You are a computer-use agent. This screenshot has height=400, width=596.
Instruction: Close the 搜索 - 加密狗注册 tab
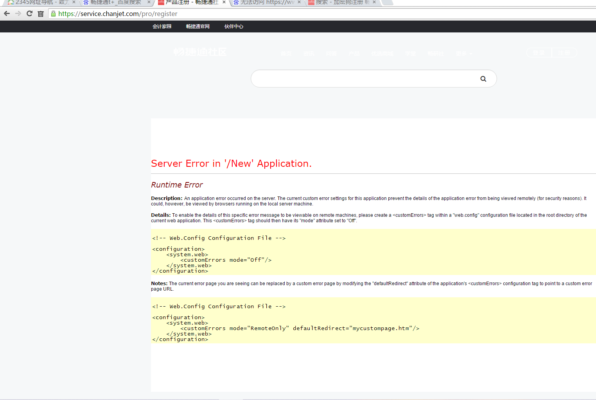374,2
